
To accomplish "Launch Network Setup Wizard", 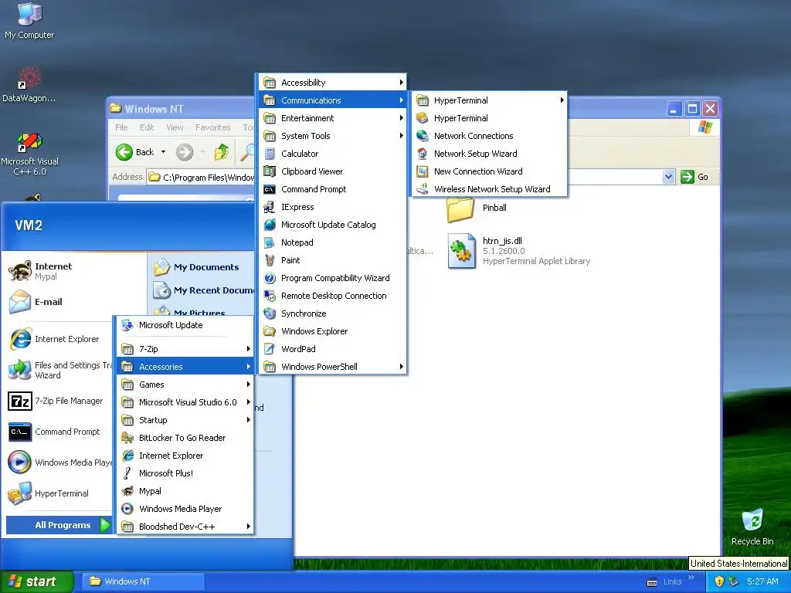I will tap(489, 154).
